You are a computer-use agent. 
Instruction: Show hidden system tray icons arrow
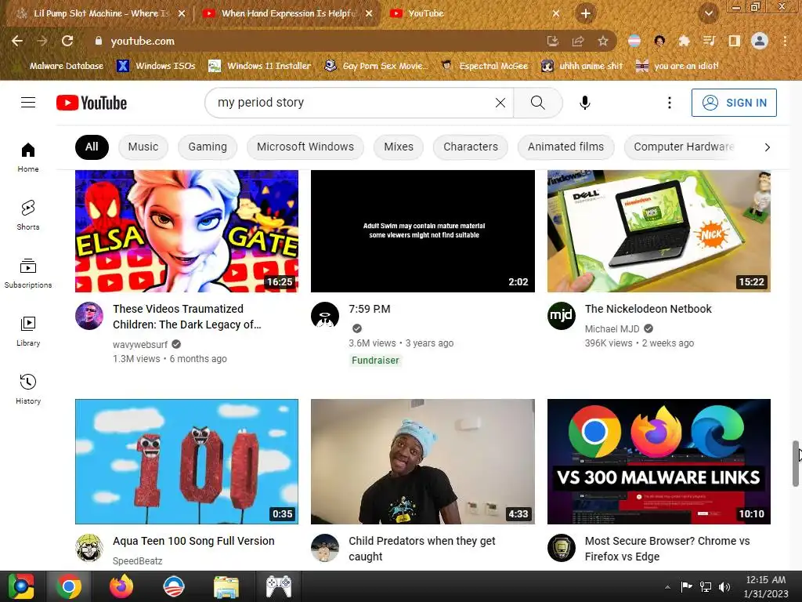tap(667, 587)
